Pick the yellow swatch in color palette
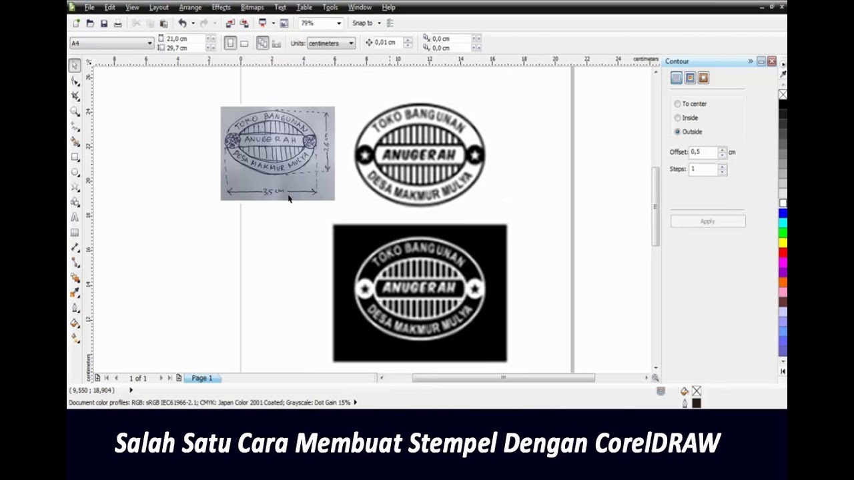Screen dimensions: 854x480 tap(783, 242)
